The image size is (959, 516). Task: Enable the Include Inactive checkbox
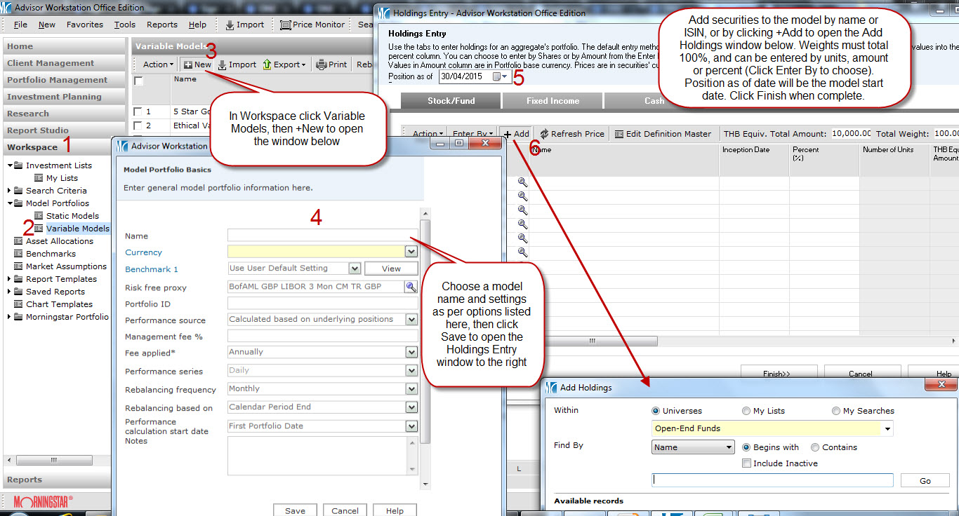click(x=747, y=463)
